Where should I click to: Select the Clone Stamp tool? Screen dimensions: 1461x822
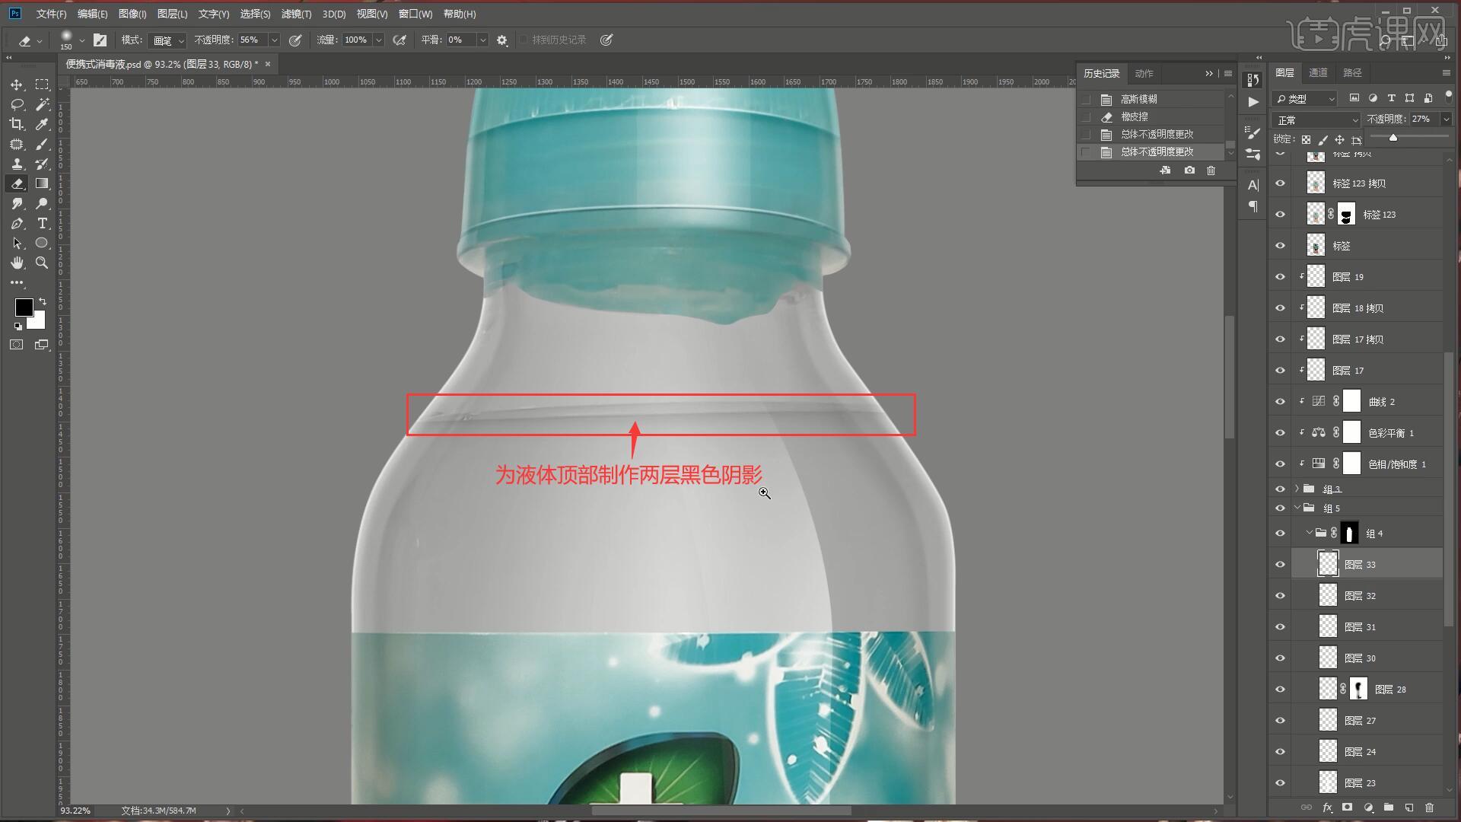point(17,164)
